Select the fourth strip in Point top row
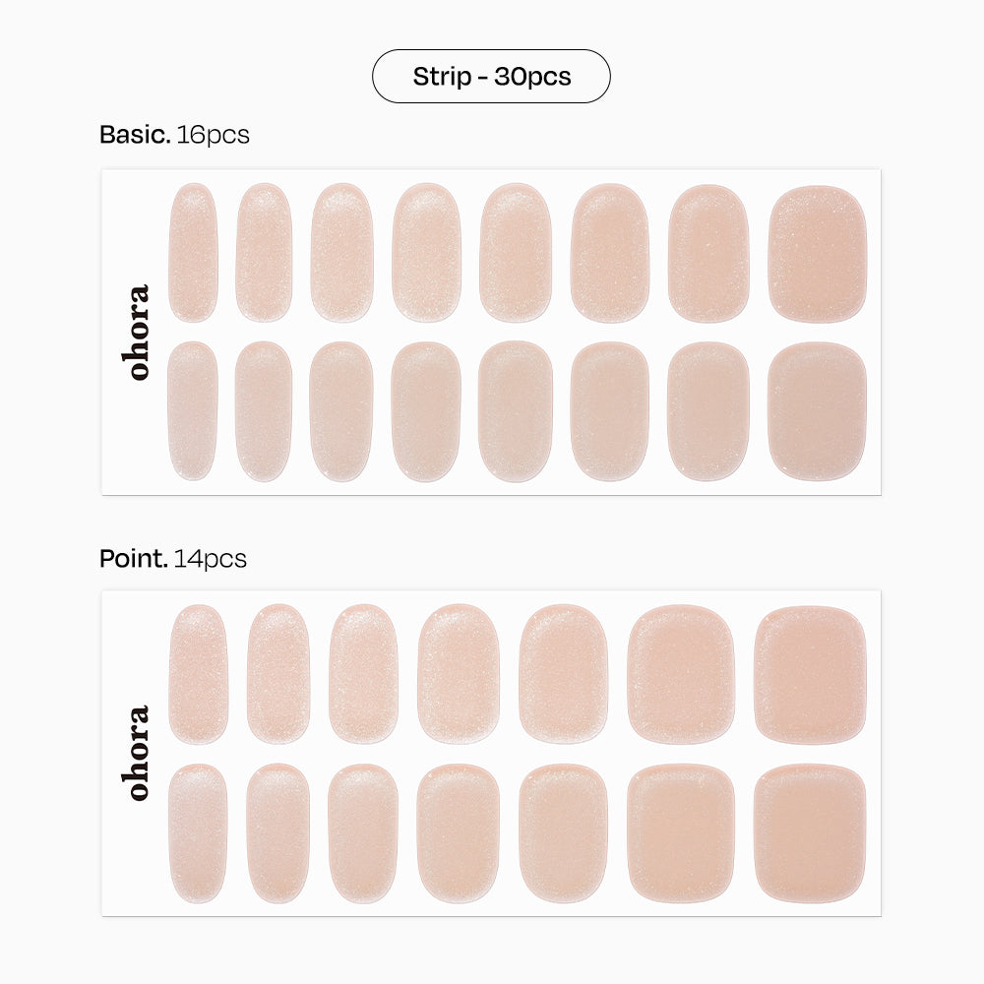Screen dimensions: 984x984 (458, 674)
